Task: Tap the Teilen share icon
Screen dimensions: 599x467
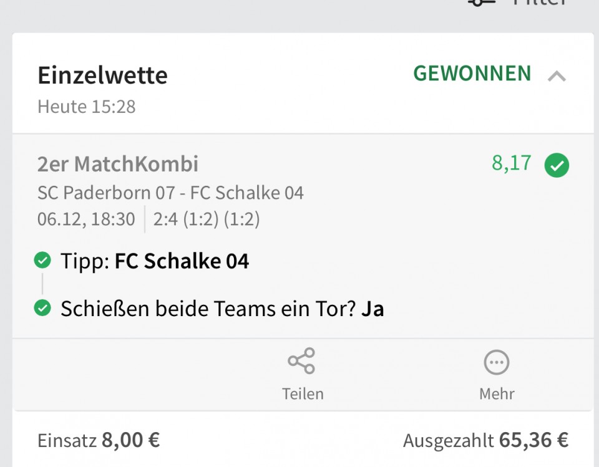Action: click(301, 360)
